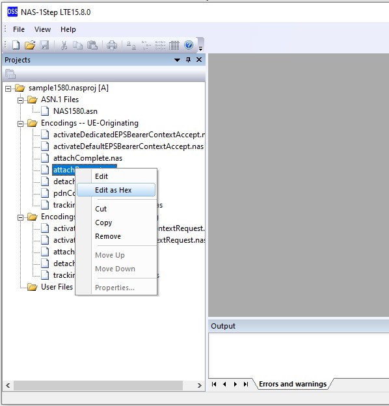389x406 pixels.
Task: Pin the Projects panel
Action: 188,60
